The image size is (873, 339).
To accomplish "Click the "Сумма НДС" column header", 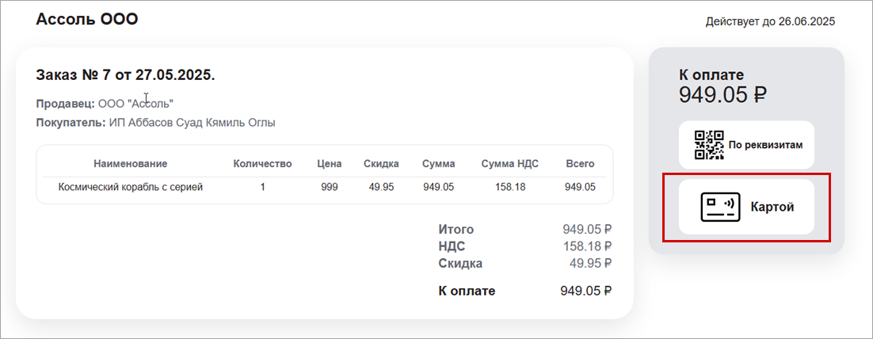I will pyautogui.click(x=509, y=164).
